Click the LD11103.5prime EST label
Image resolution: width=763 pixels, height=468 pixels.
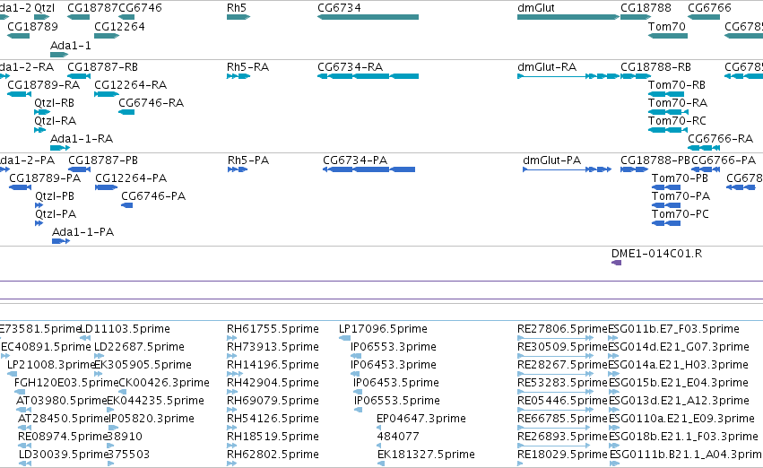pyautogui.click(x=125, y=329)
